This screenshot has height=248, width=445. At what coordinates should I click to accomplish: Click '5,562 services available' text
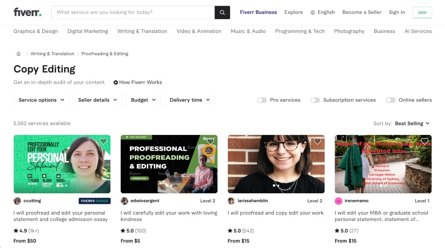42,124
